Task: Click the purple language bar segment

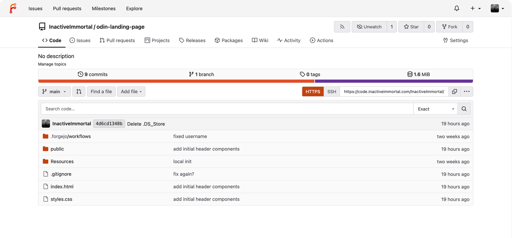Action: 393,81
